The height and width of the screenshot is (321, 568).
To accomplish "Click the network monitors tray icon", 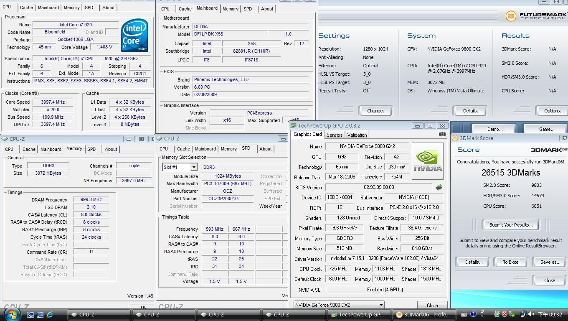I will click(x=524, y=314).
